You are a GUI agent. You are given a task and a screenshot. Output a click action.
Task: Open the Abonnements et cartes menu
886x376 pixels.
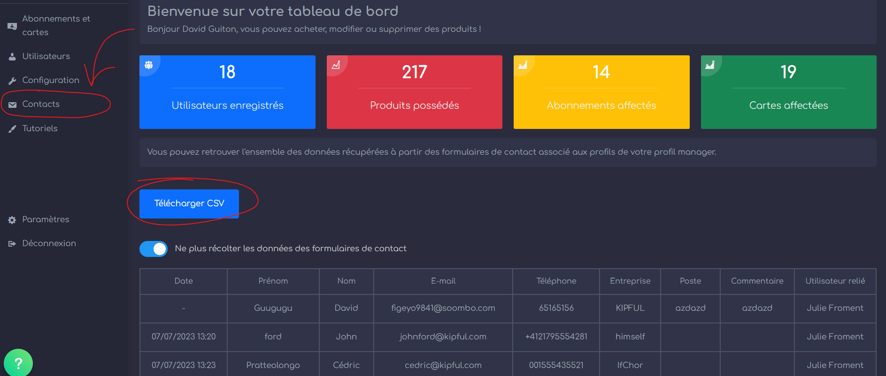click(56, 25)
